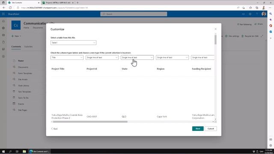
Task: Change State column type dropdown
Action: point(137,57)
